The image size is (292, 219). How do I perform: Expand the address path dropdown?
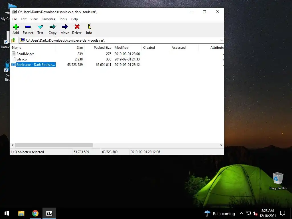[x=221, y=40]
